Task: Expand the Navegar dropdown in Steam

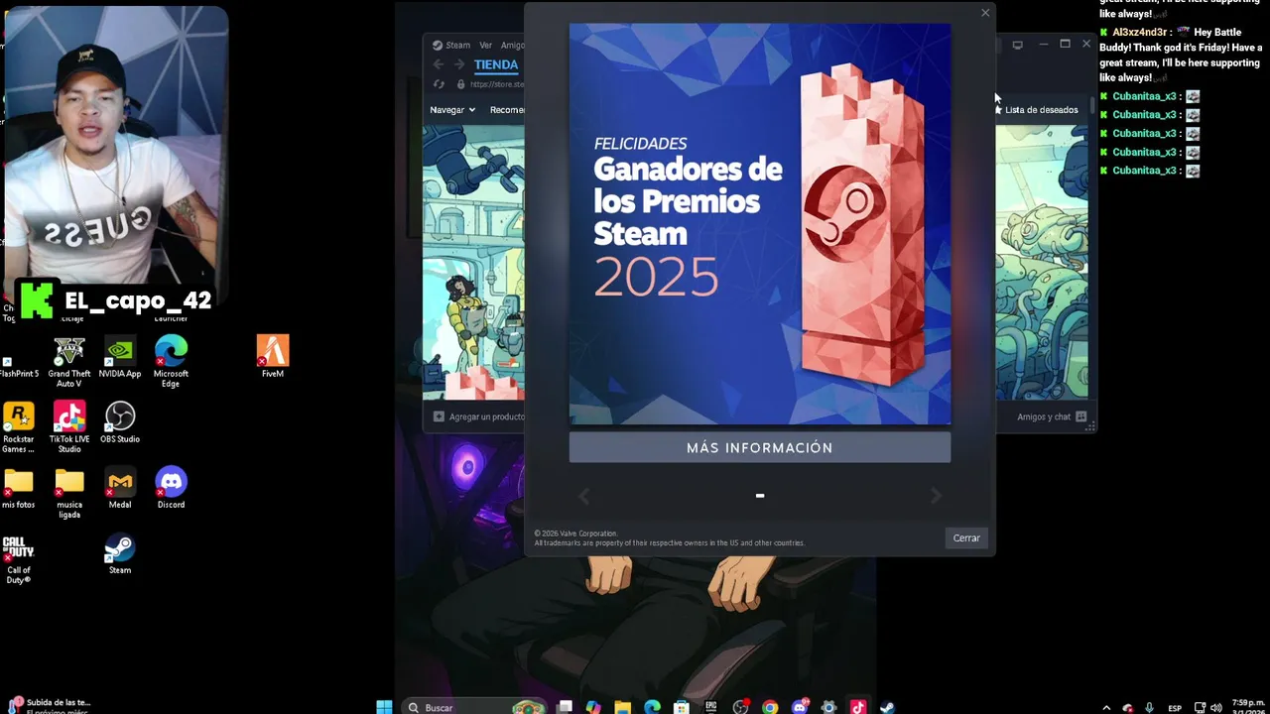Action: point(452,110)
